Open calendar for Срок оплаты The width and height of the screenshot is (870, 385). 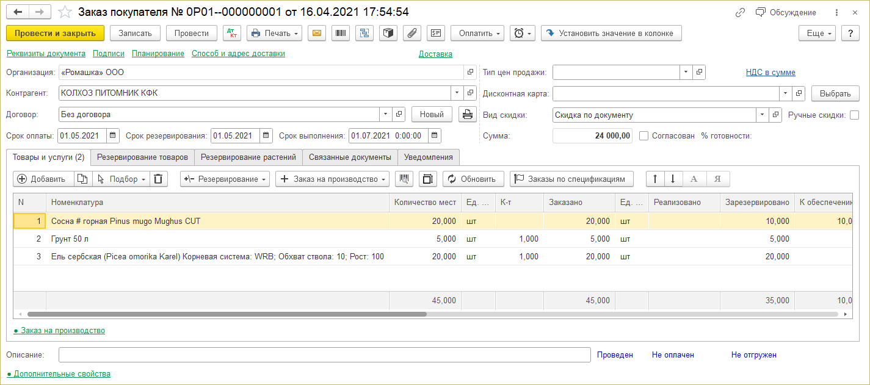click(x=113, y=135)
